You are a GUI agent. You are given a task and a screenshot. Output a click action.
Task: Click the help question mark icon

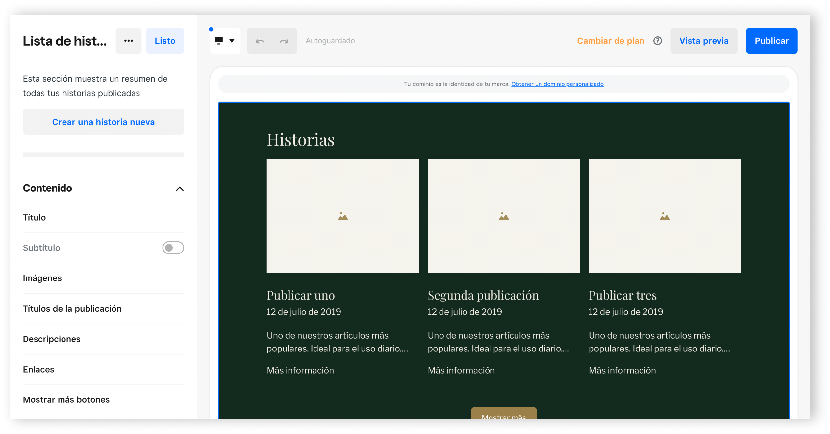point(657,41)
